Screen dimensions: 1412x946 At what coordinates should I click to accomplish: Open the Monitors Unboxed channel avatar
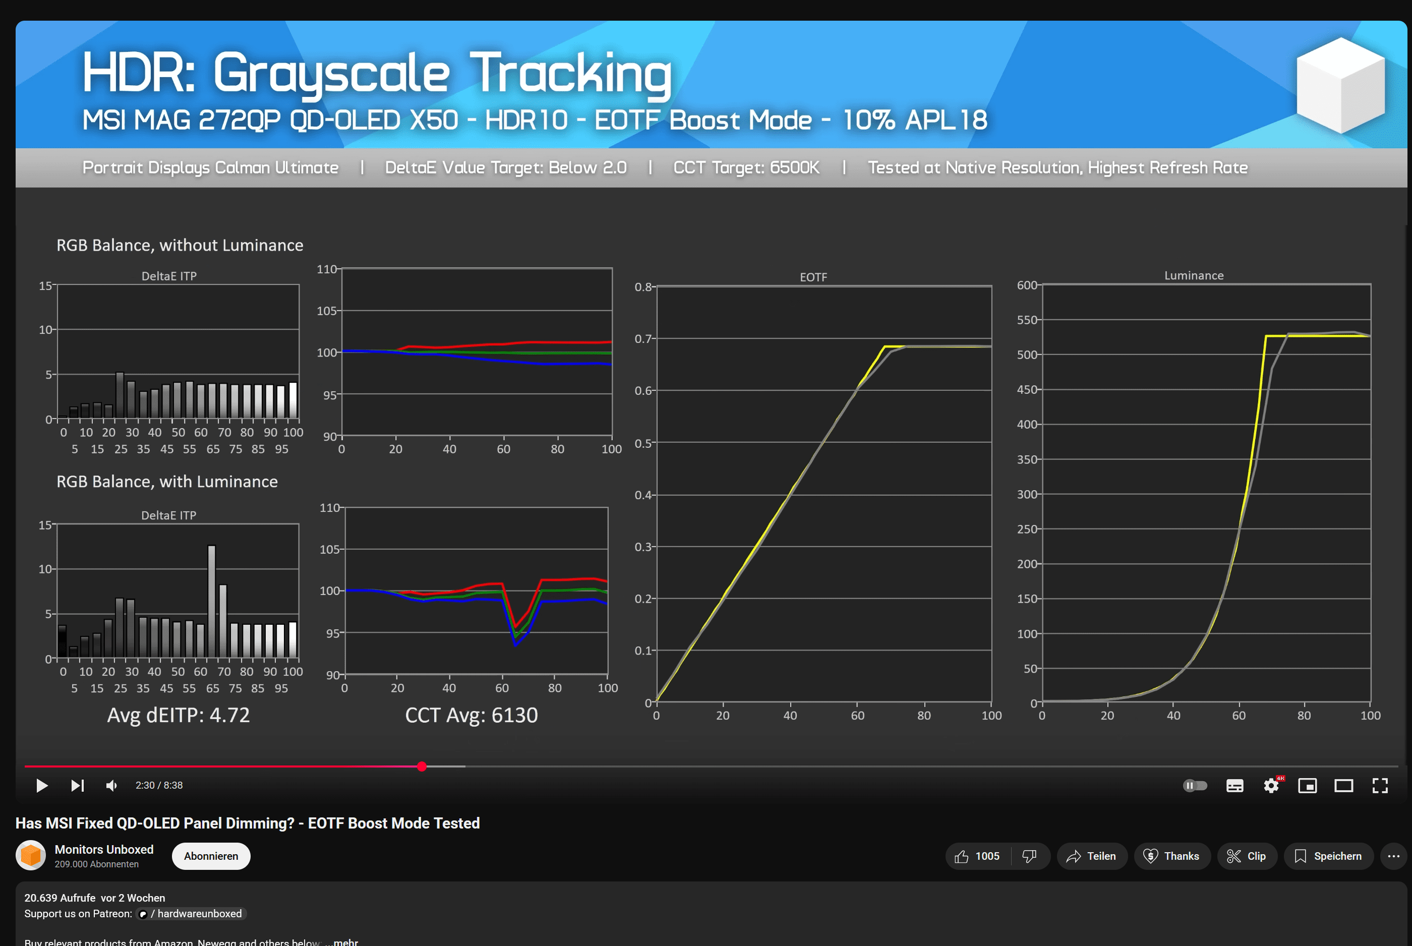click(x=31, y=855)
